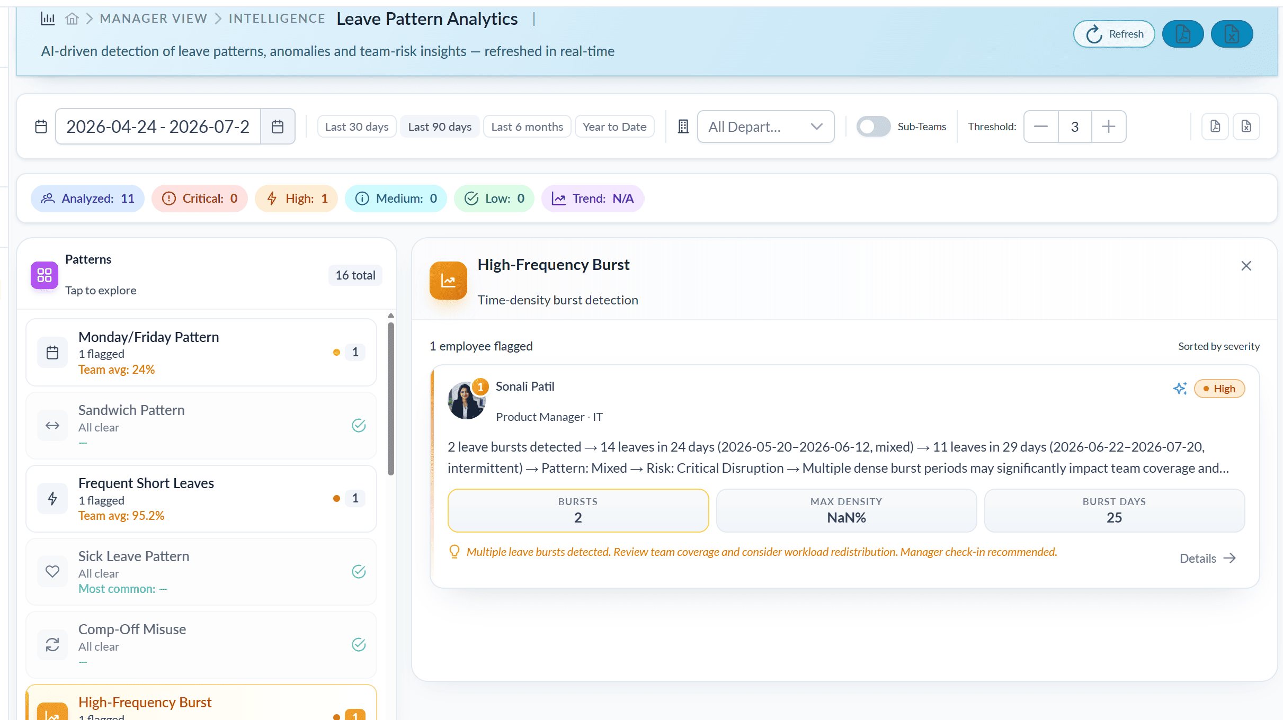Click the Refresh button

click(1114, 34)
